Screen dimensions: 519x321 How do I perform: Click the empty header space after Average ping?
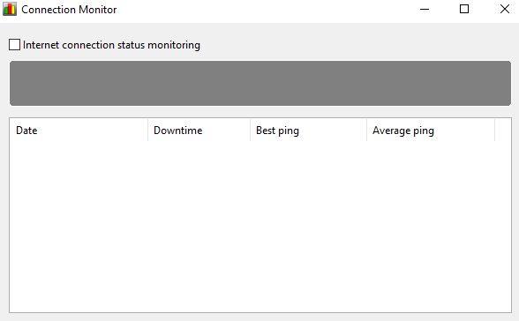[503, 131]
